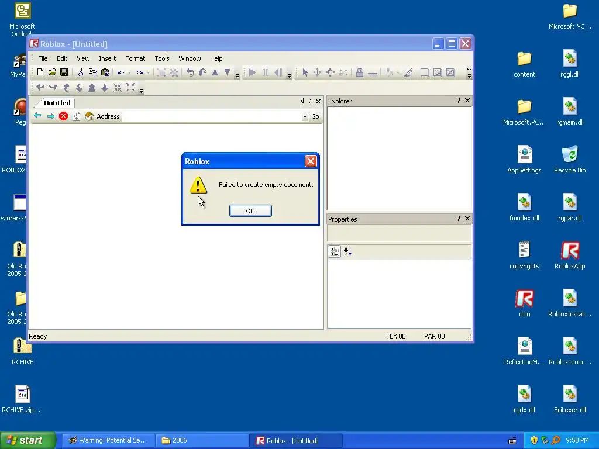The width and height of the screenshot is (599, 449).
Task: Click the Pause toolbar icon
Action: [x=266, y=72]
